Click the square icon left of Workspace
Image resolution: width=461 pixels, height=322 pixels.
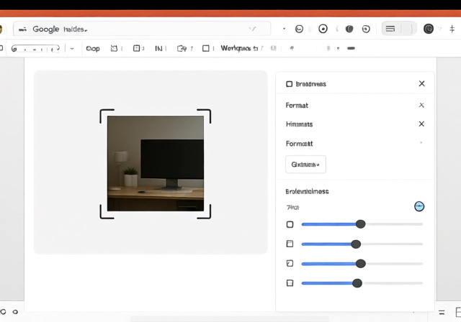click(x=206, y=48)
